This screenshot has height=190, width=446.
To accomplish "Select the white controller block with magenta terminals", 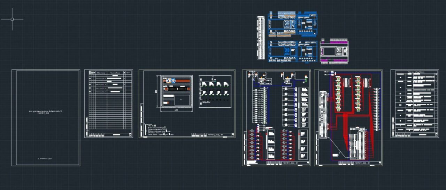I will 334,51.
